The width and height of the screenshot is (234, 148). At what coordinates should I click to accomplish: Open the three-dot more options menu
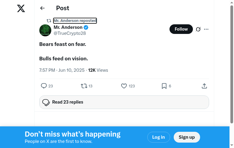tap(206, 29)
